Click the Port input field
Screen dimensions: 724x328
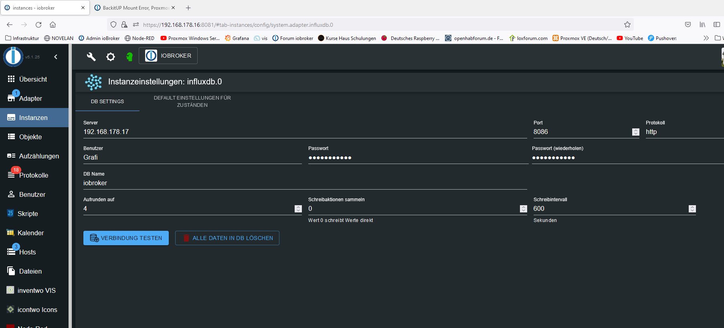click(x=582, y=132)
